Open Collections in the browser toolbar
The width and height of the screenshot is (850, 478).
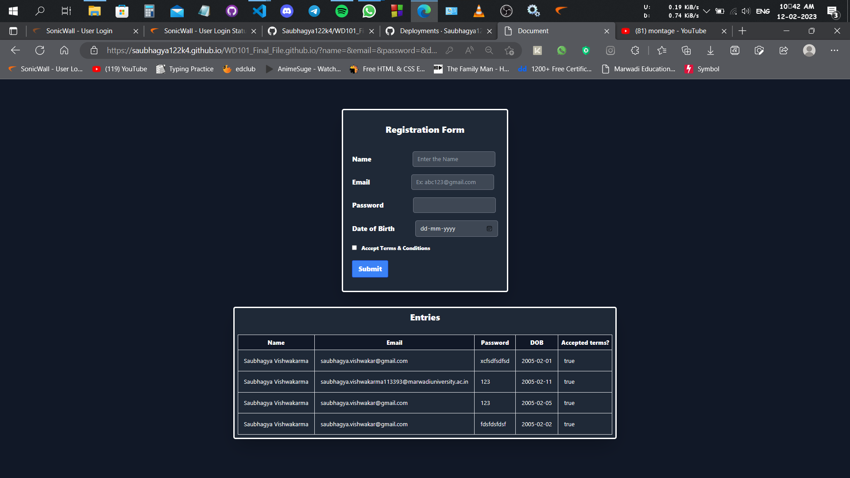point(686,50)
